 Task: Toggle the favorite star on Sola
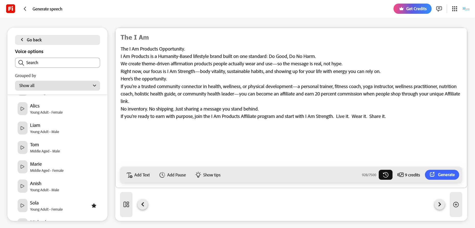tap(94, 206)
